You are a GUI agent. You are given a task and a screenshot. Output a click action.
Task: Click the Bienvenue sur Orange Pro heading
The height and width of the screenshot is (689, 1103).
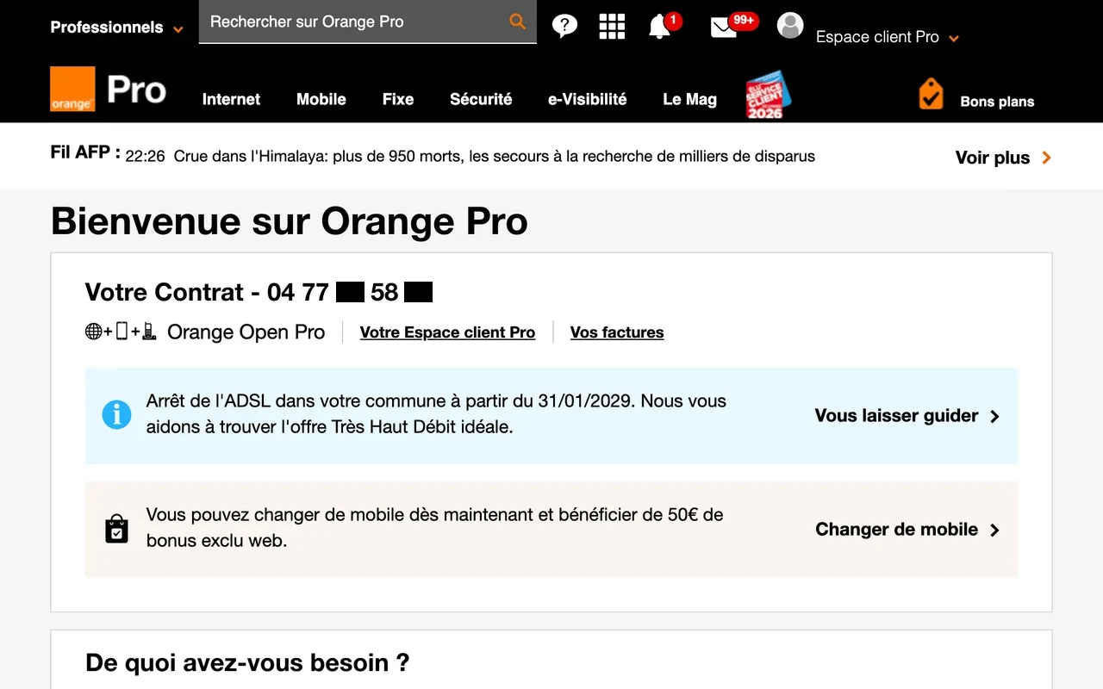point(290,221)
